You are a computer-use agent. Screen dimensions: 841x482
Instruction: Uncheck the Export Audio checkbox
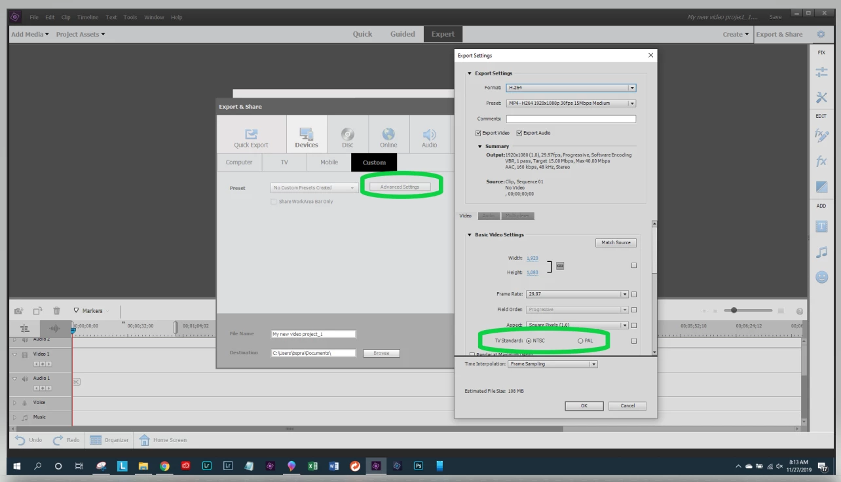click(x=519, y=133)
